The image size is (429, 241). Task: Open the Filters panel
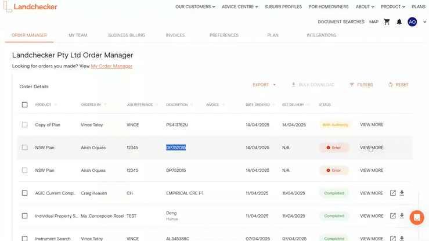361,85
